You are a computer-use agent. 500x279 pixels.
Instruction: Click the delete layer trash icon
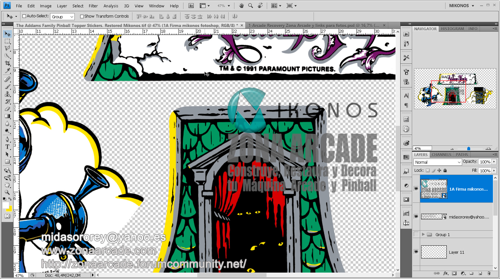pos(489,273)
